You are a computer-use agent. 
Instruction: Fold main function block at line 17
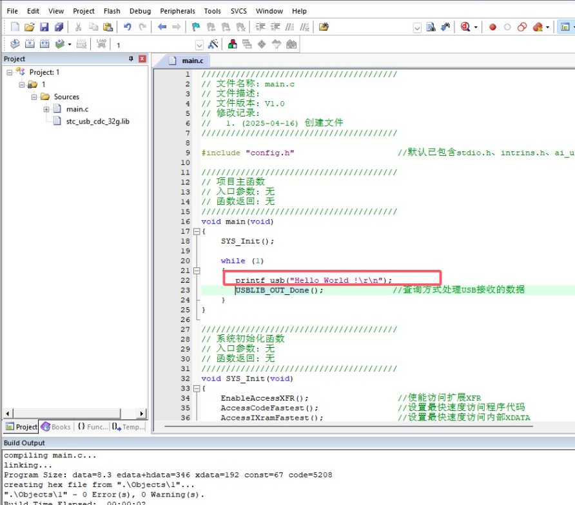(197, 231)
